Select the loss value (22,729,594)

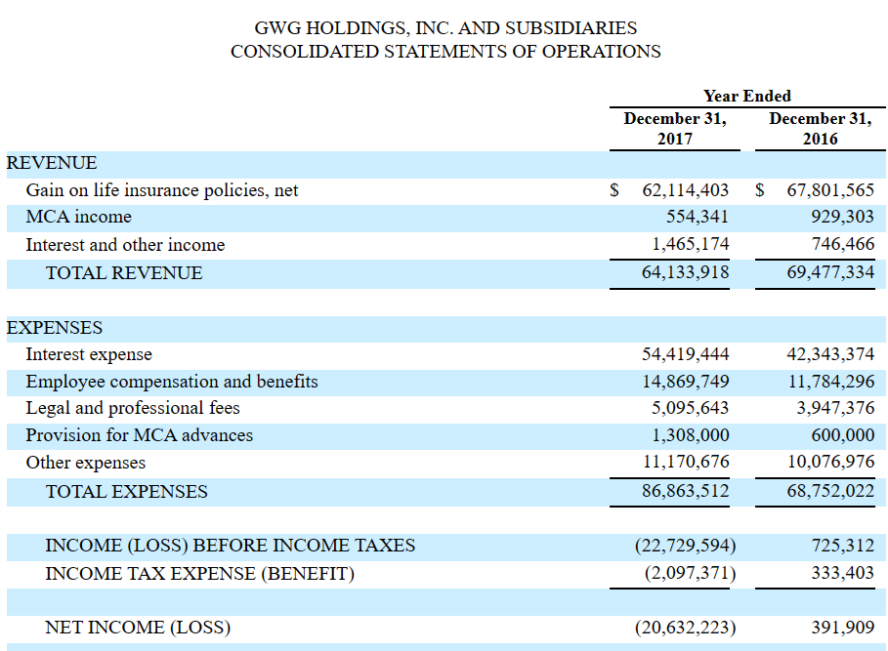[x=685, y=546]
